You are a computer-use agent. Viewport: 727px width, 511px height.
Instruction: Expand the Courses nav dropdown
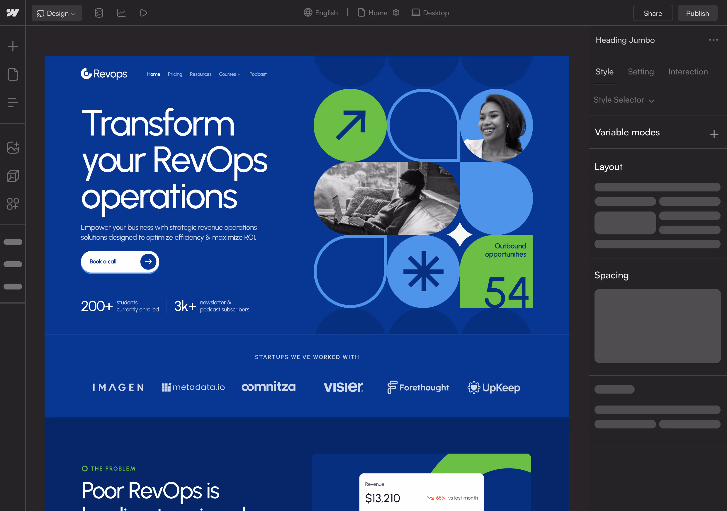(x=230, y=74)
